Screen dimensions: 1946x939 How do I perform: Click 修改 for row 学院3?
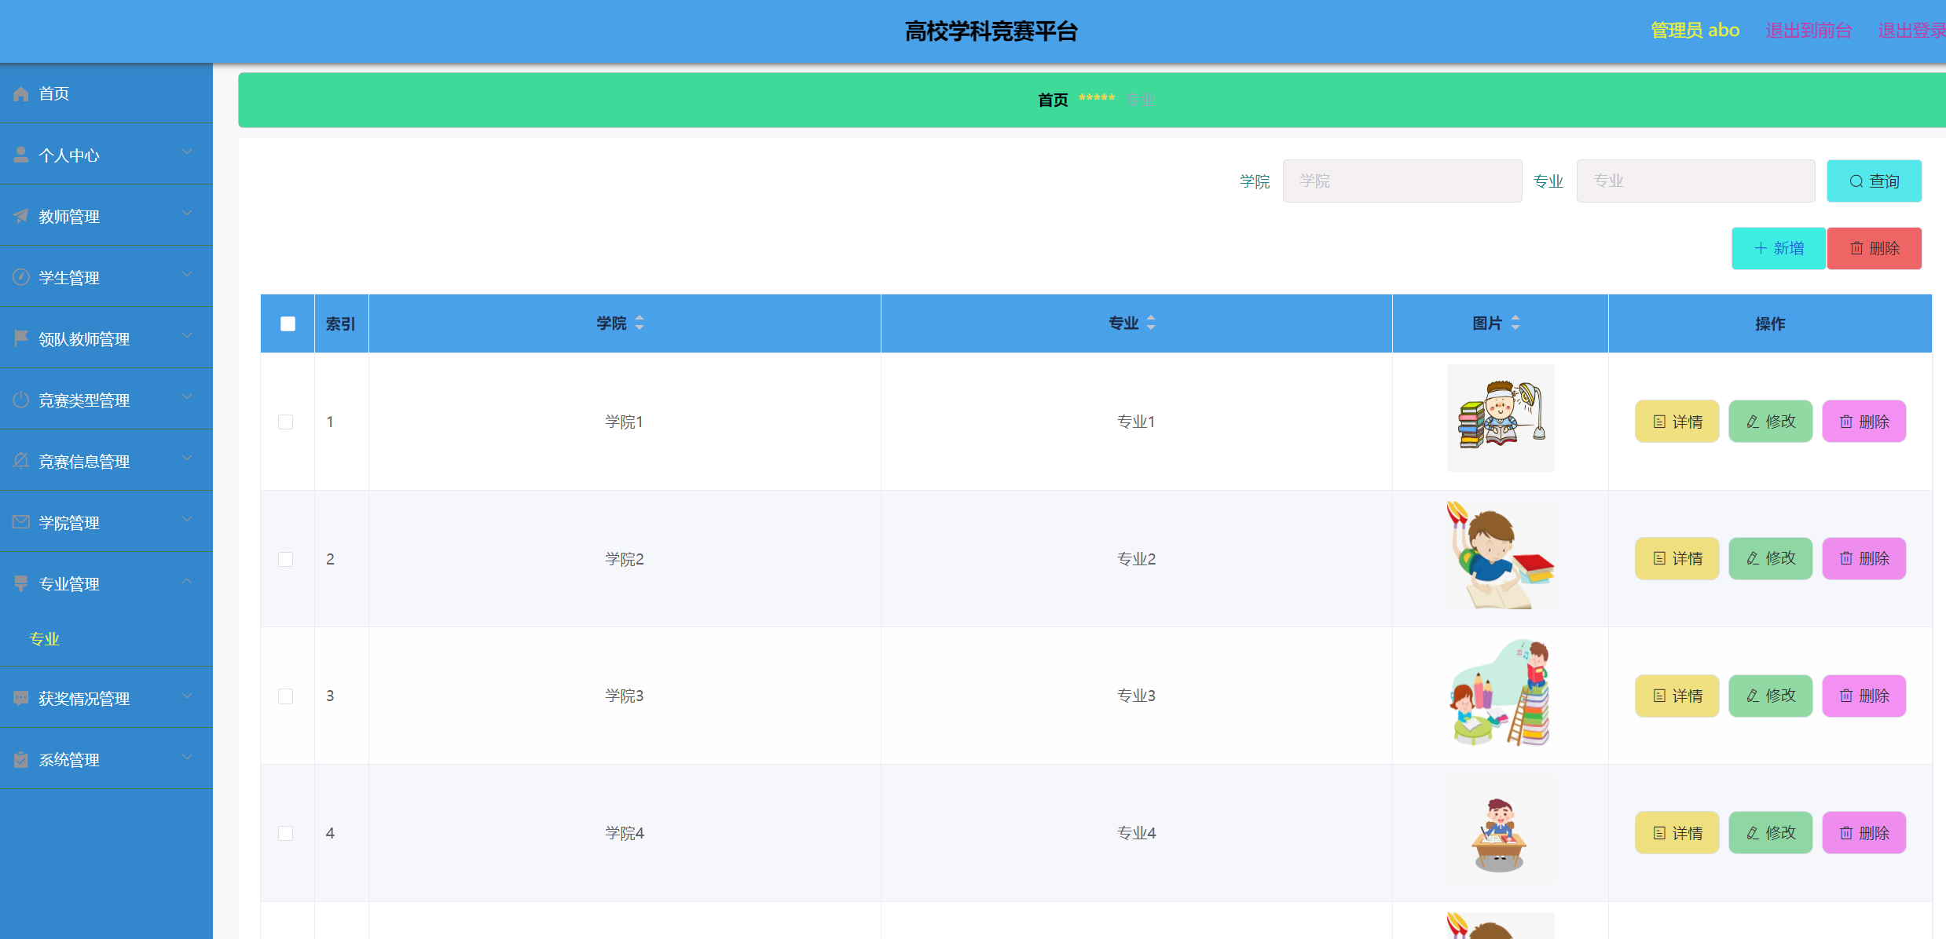click(1770, 696)
